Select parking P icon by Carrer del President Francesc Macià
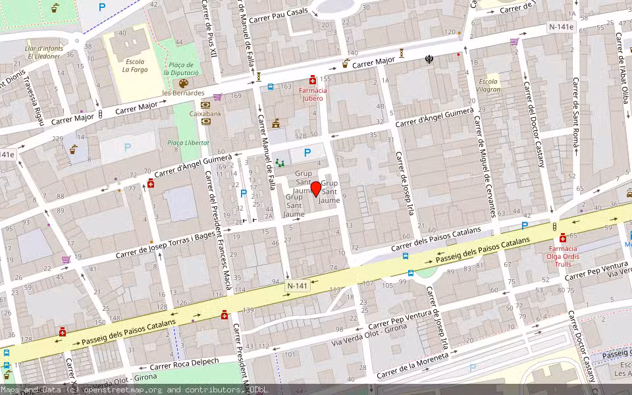The height and width of the screenshot is (395, 632). coord(244,194)
